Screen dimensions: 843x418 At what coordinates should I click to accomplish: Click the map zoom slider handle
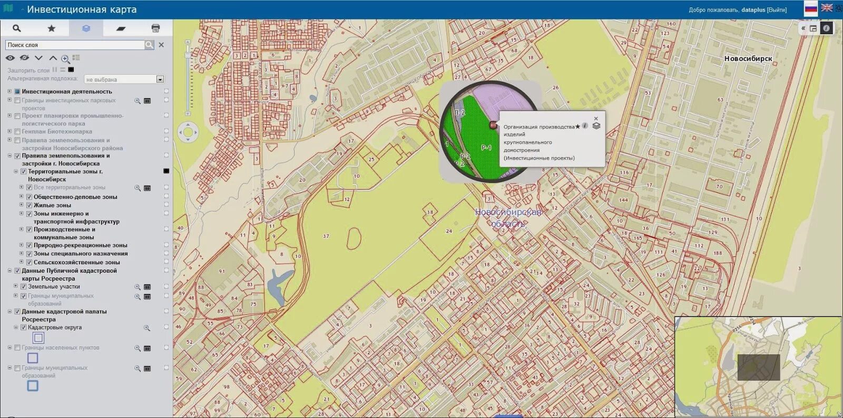188,55
